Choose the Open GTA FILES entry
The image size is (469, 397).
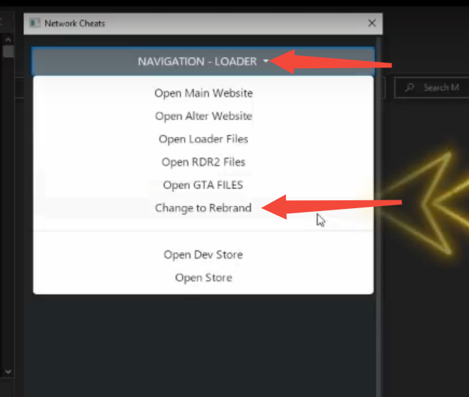[203, 185]
